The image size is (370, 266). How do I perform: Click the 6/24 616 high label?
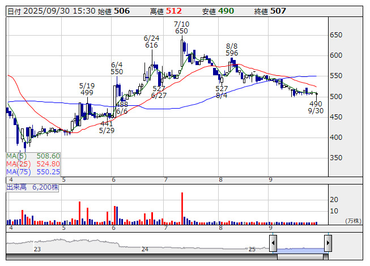[151, 42]
